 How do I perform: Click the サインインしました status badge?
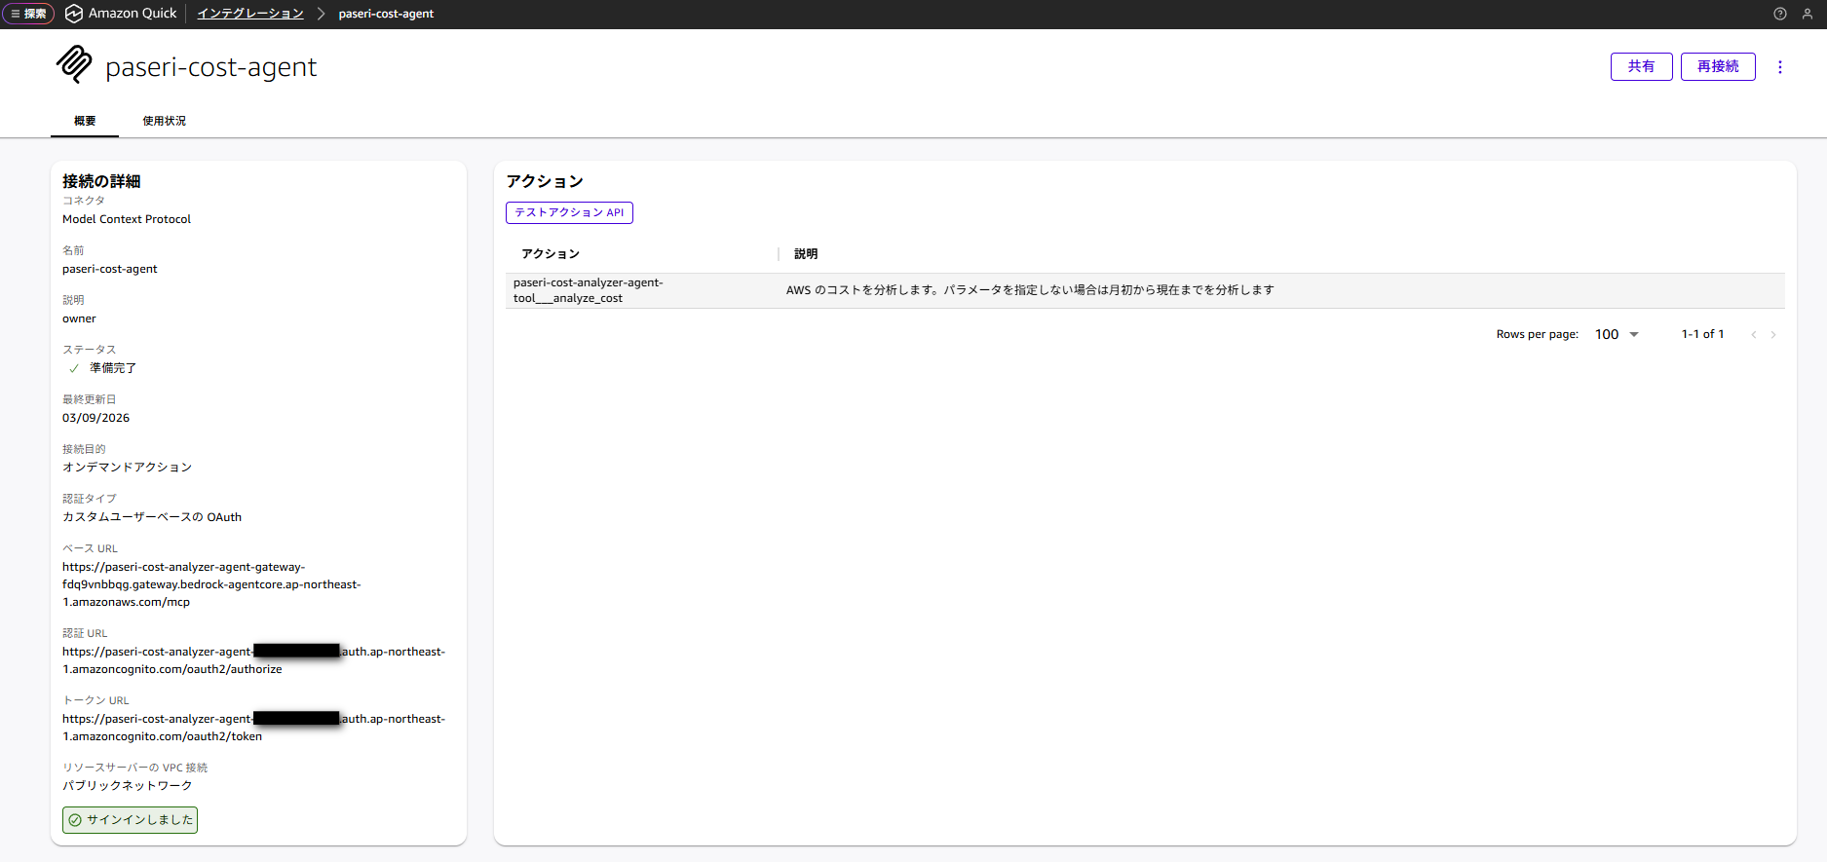131,820
